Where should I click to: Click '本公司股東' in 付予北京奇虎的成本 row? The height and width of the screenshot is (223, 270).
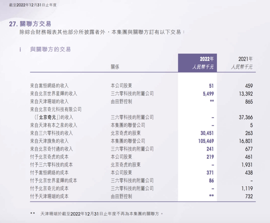121,157
